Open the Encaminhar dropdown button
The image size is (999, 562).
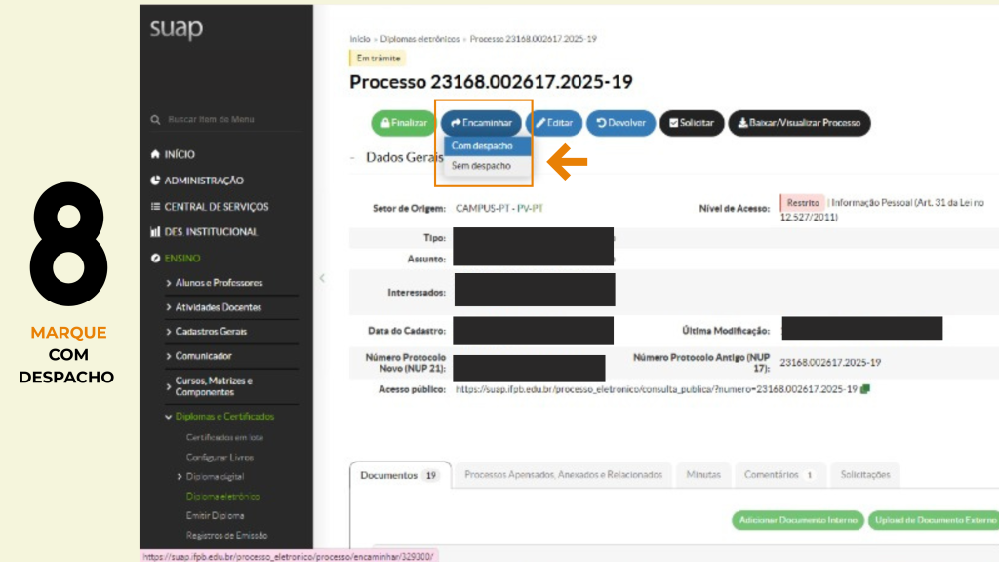coord(480,123)
